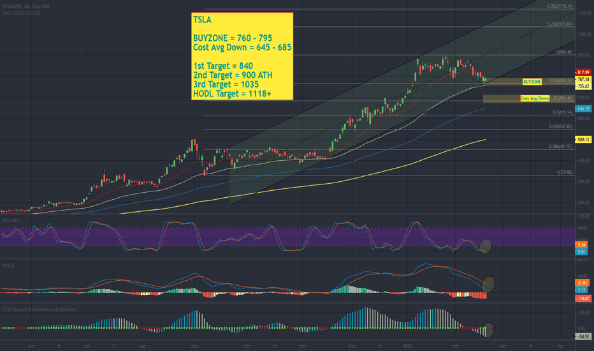
Task: Click the '3rd Target = 1035' note line
Action: (226, 84)
